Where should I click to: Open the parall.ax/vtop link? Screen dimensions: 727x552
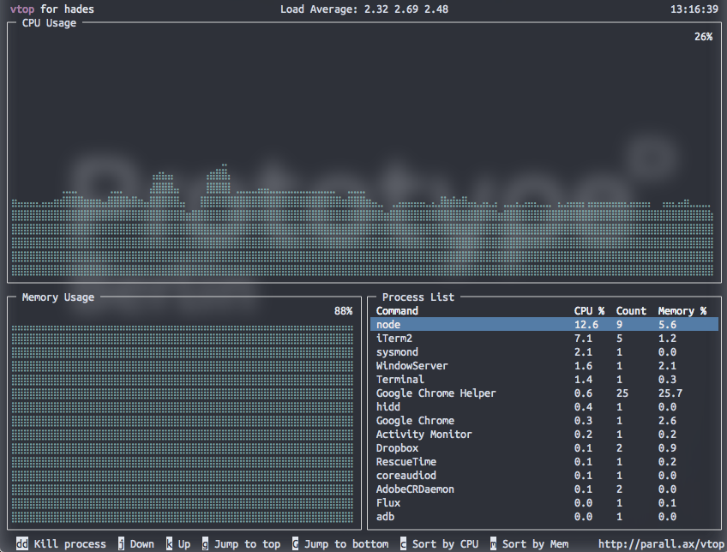[x=661, y=544]
